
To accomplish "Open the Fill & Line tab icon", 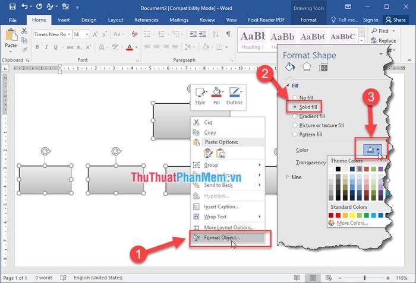I will (x=290, y=67).
